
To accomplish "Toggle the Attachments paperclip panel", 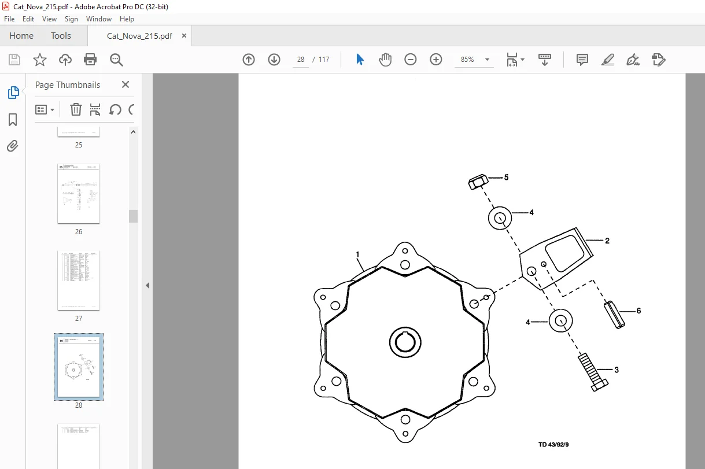I will (13, 146).
